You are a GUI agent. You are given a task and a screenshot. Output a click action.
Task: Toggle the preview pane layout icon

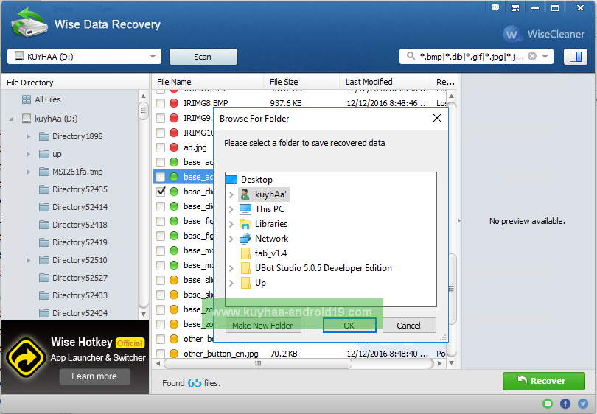(575, 57)
